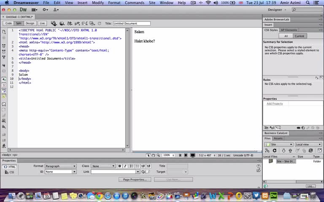The height and width of the screenshot is (202, 324).
Task: Select the Hand tool in status bar
Action: click(x=153, y=155)
